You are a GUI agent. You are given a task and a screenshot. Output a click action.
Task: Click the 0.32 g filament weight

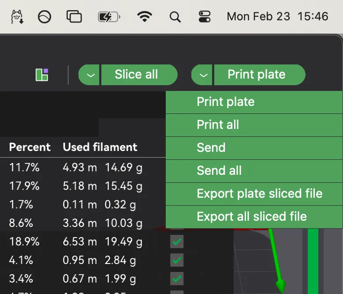(x=120, y=205)
